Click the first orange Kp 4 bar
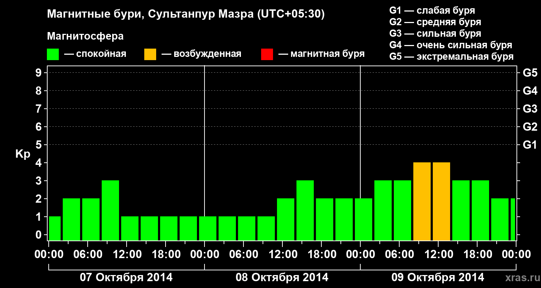541x288 pixels. click(422, 201)
